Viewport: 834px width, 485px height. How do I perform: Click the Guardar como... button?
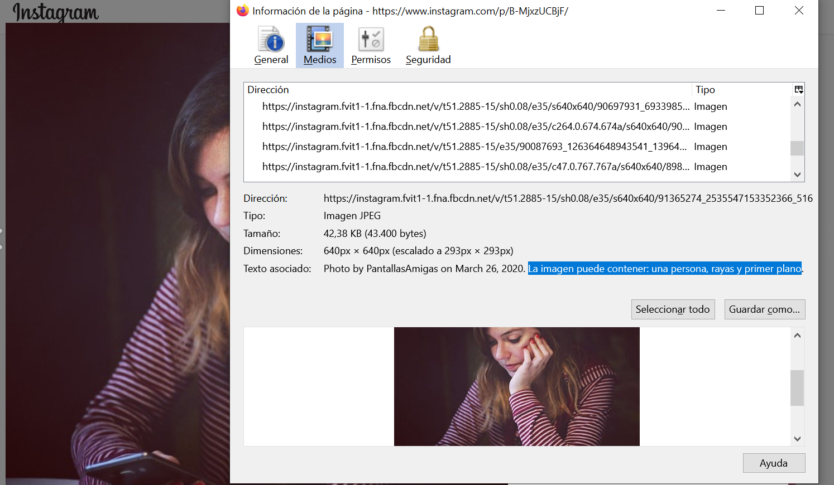click(764, 309)
